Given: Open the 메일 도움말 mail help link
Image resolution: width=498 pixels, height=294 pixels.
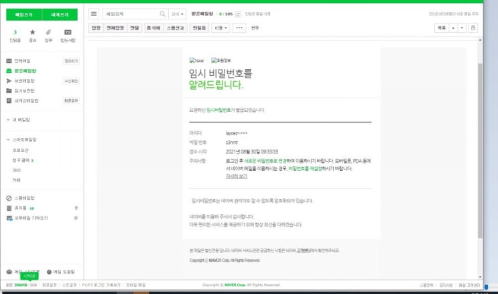Looking at the screenshot, I should pos(61,272).
